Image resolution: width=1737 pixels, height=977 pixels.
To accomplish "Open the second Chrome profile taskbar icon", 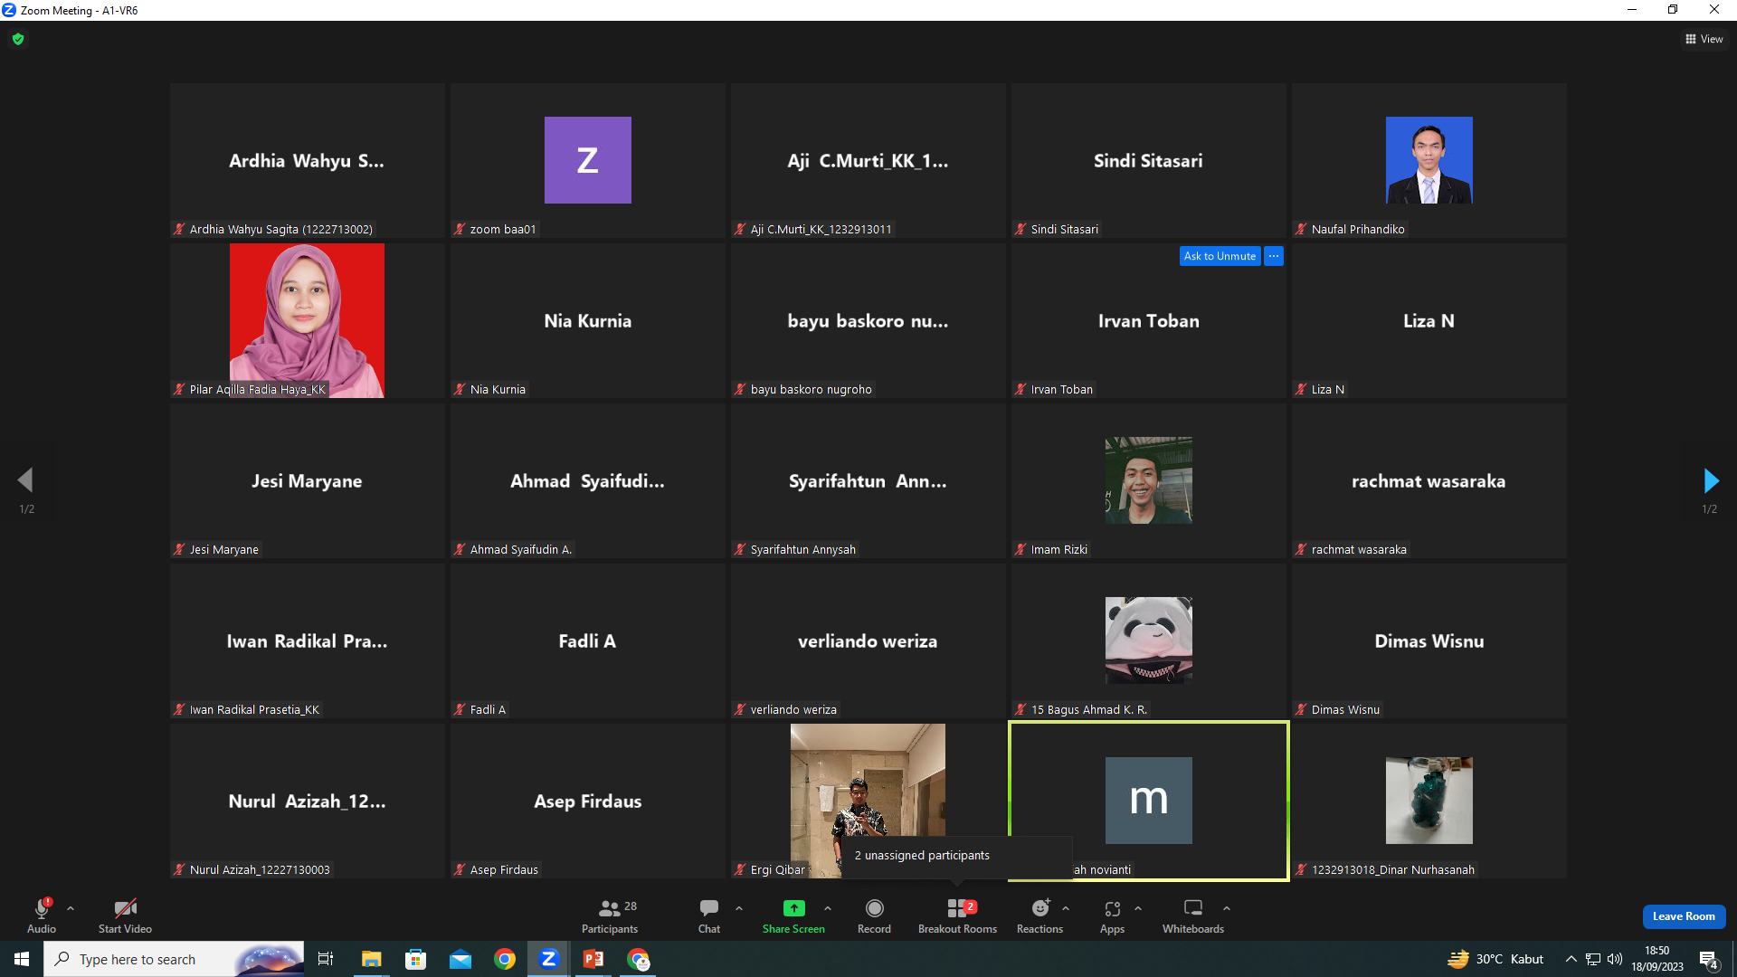I will pos(639,959).
